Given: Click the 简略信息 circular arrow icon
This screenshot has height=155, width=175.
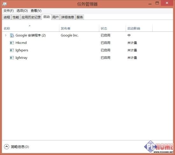Looking at the screenshot, I should click(x=7, y=147).
